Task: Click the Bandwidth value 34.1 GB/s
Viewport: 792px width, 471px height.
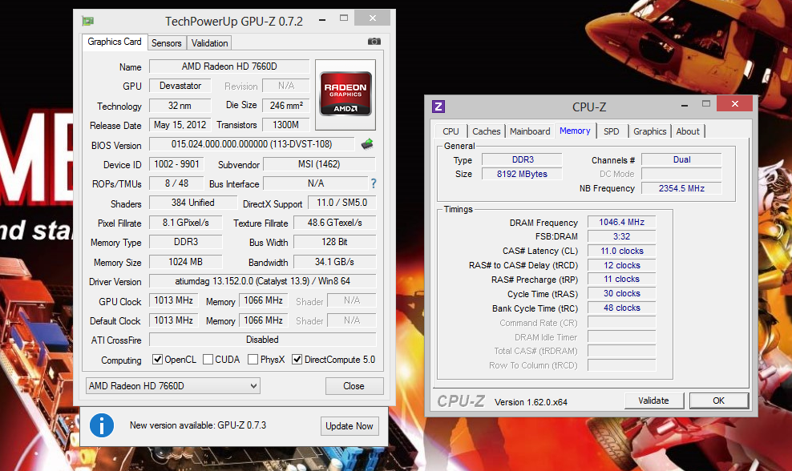Action: pos(334,262)
